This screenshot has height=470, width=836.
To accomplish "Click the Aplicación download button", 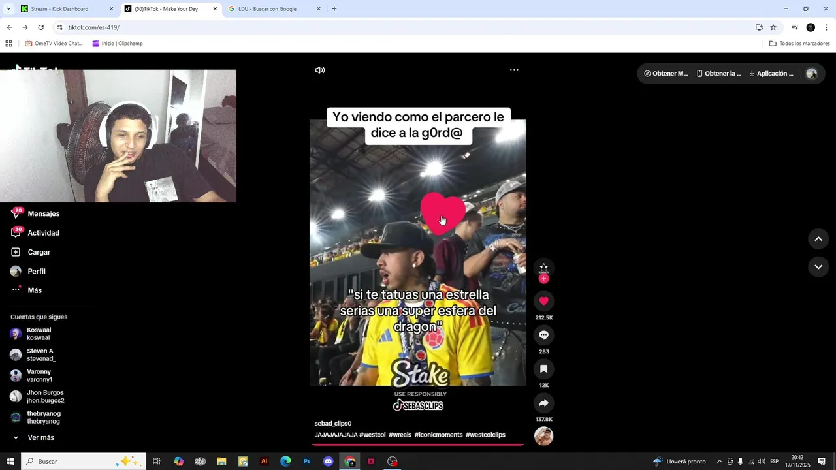I will (771, 74).
